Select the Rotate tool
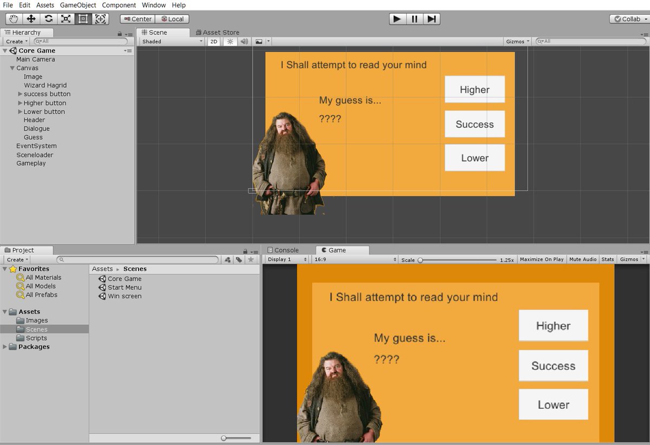This screenshot has width=650, height=445. [48, 19]
